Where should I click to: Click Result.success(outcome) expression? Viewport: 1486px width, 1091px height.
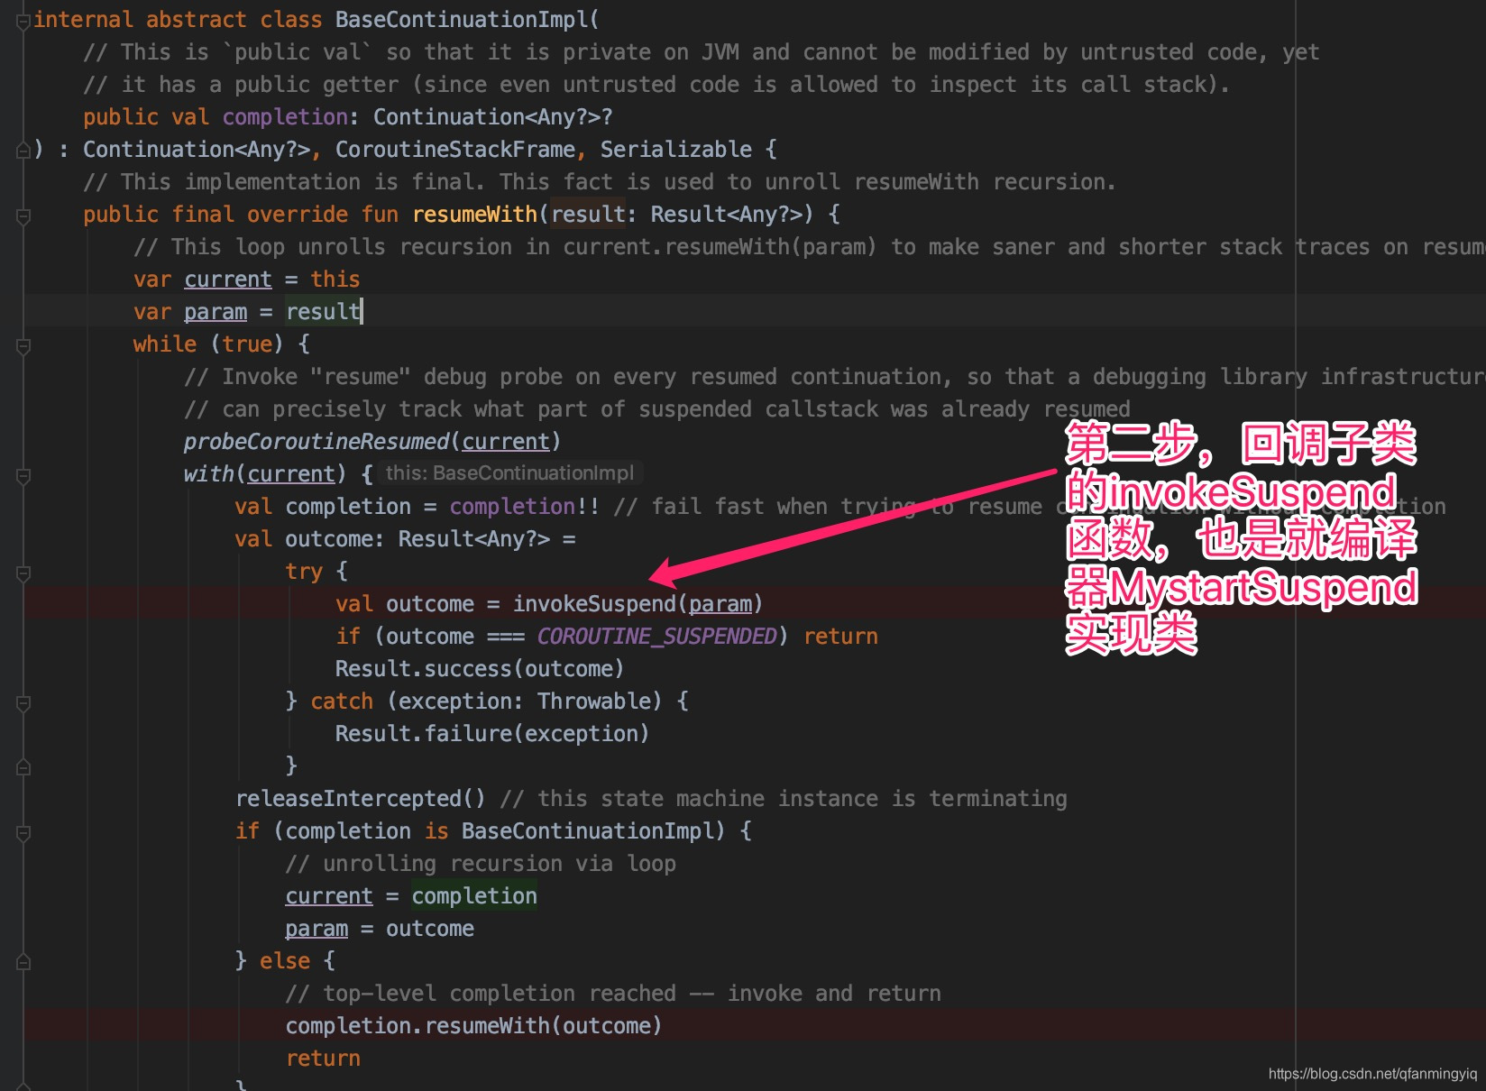[x=480, y=669]
